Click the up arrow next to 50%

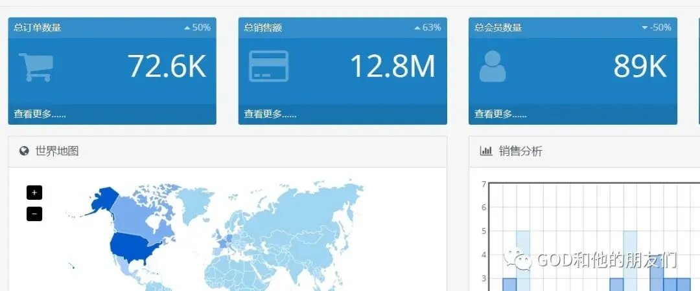click(187, 28)
